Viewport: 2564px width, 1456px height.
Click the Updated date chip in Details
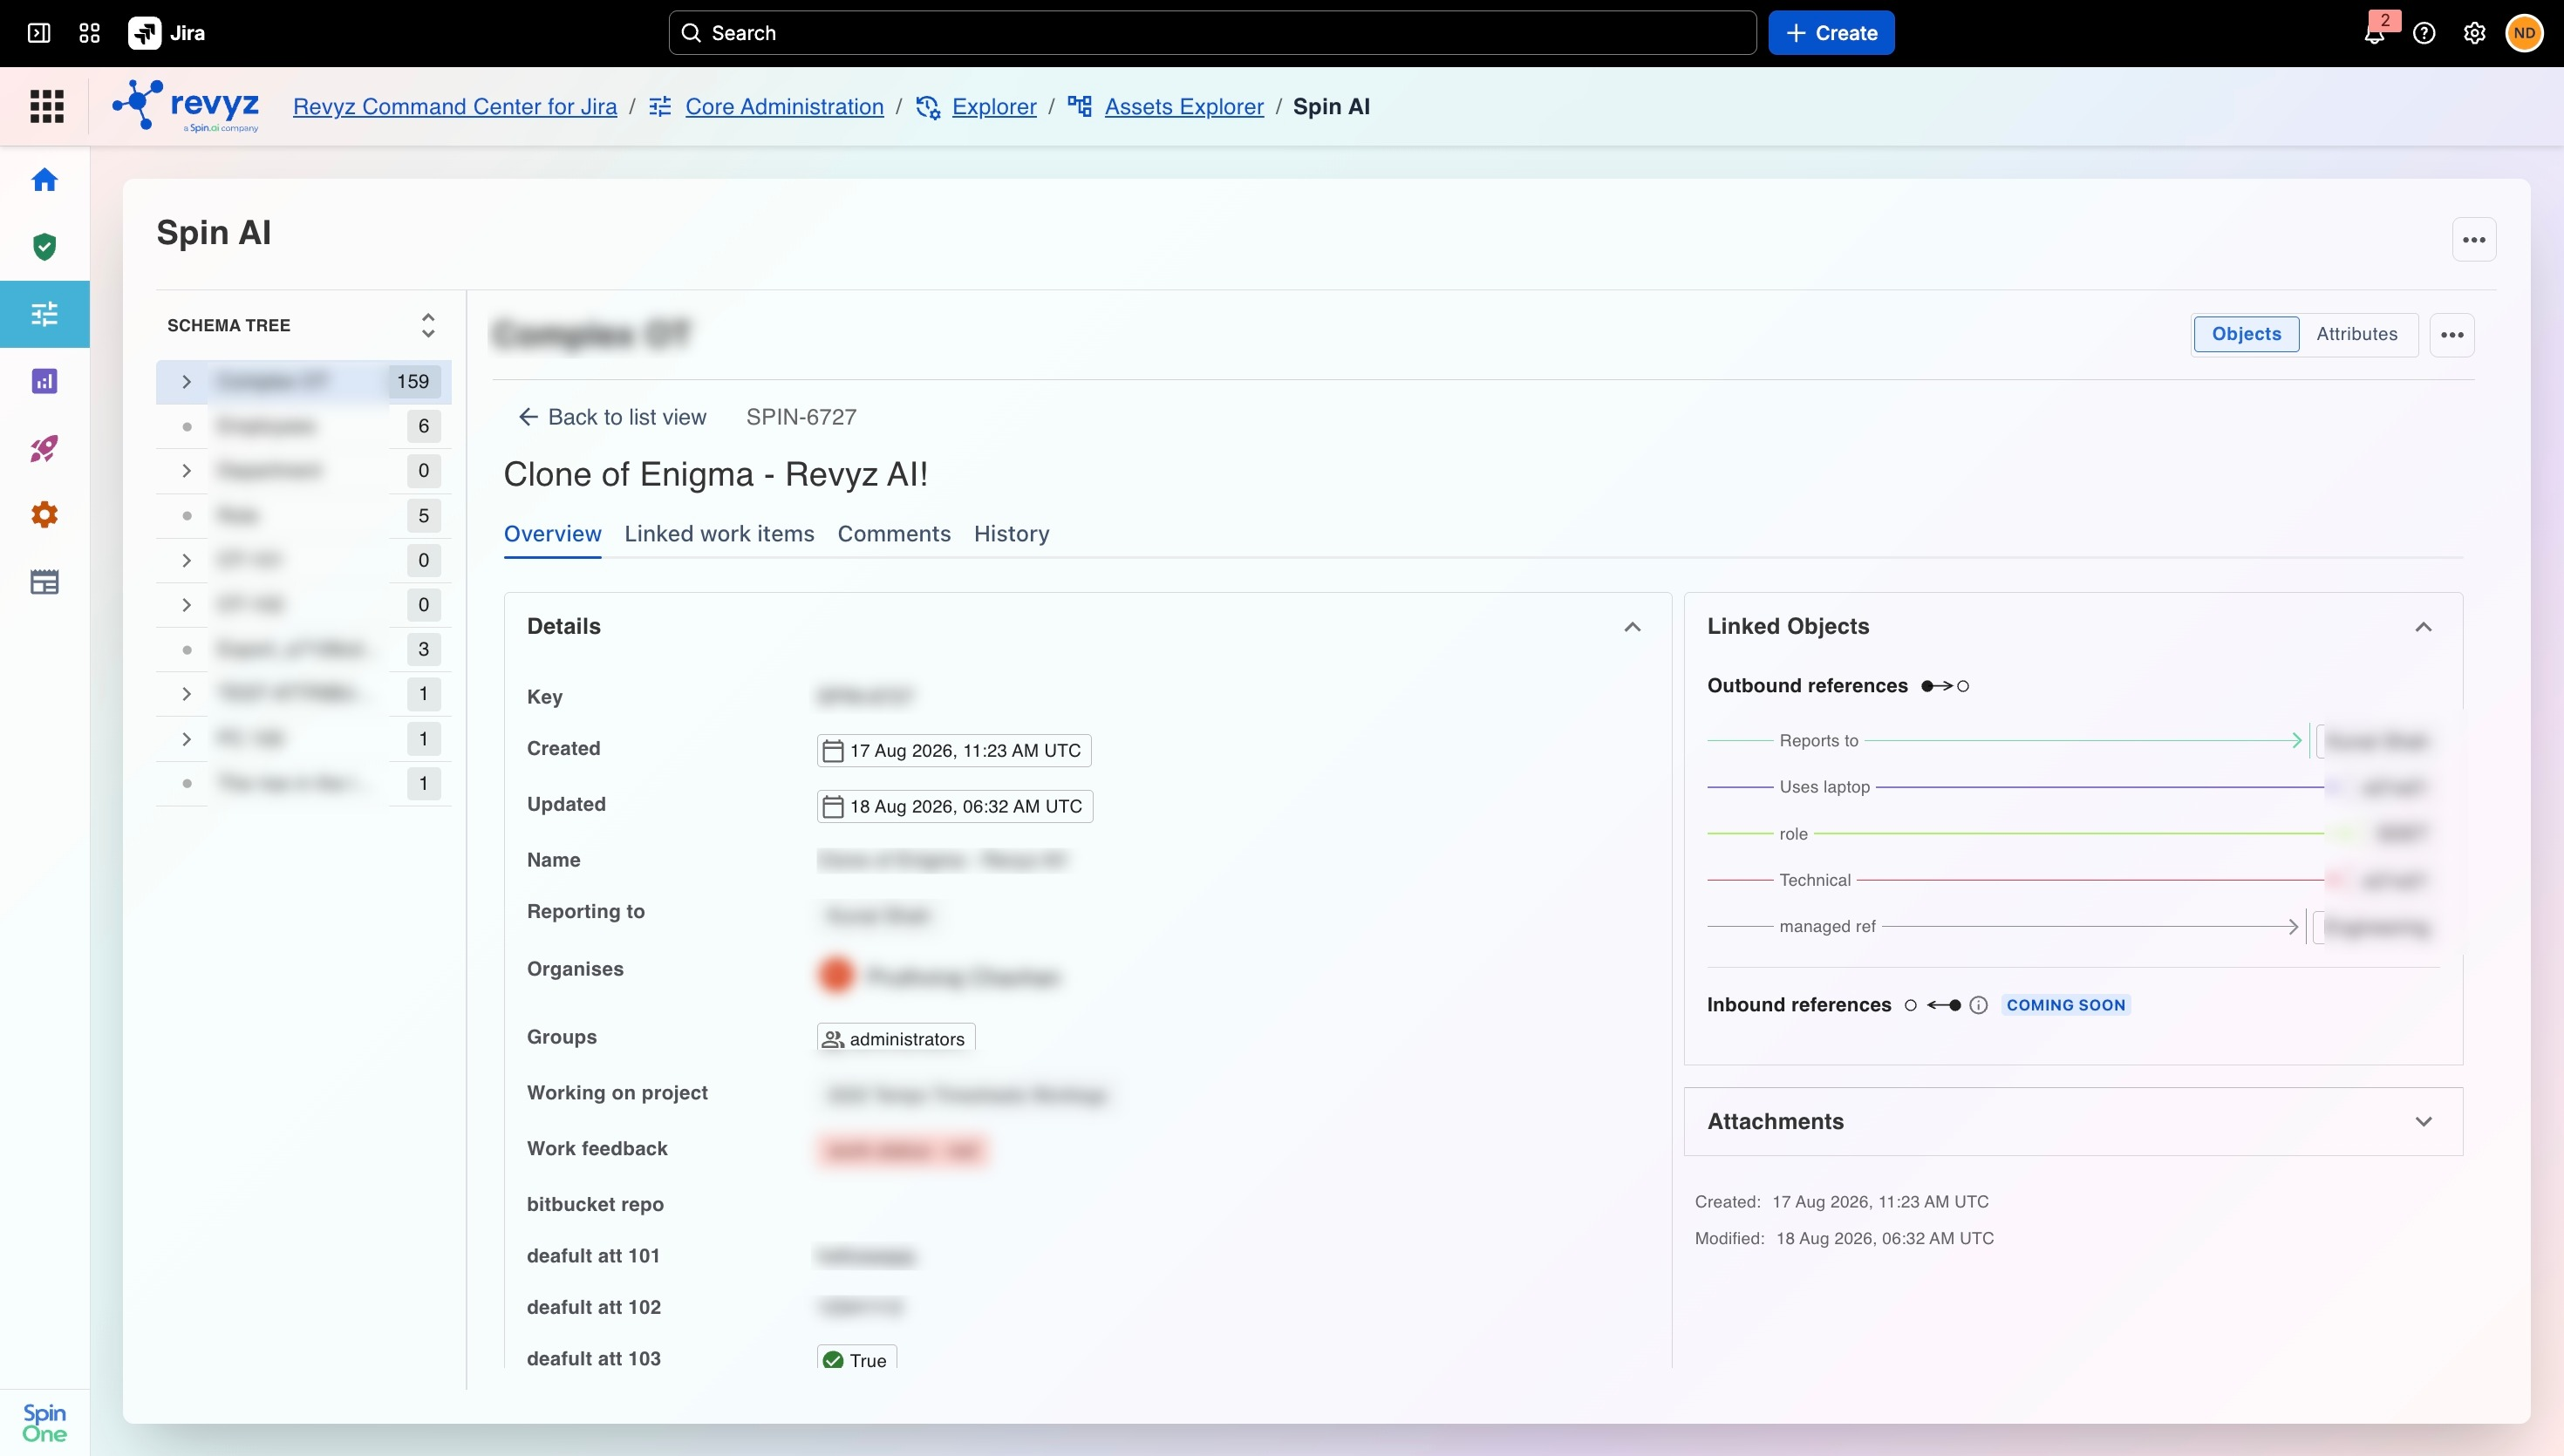[x=954, y=807]
